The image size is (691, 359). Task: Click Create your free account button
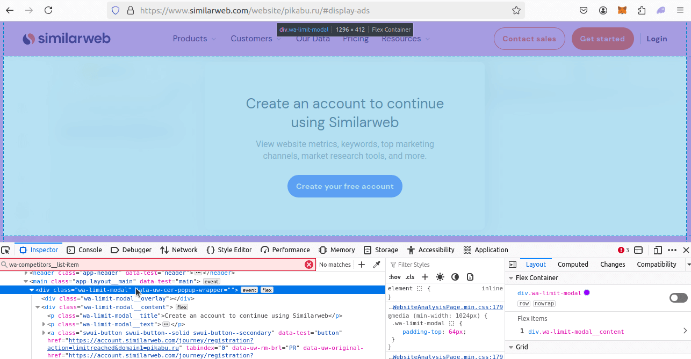coord(345,186)
